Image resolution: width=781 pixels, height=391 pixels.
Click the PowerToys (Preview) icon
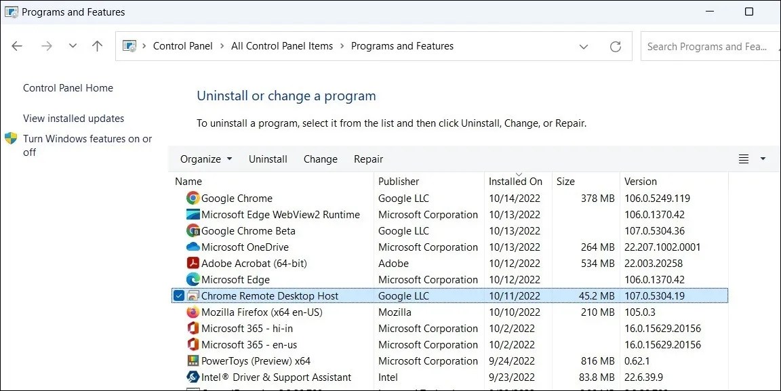point(193,361)
